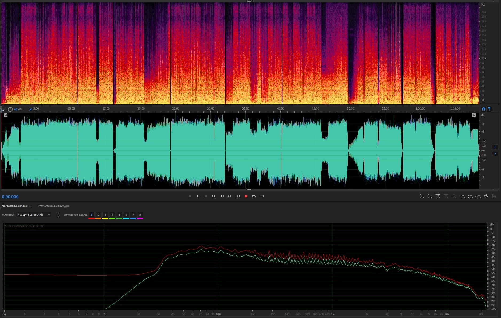The image size is (501, 318).
Task: Click the +0 dB gain value
Action: 18,109
